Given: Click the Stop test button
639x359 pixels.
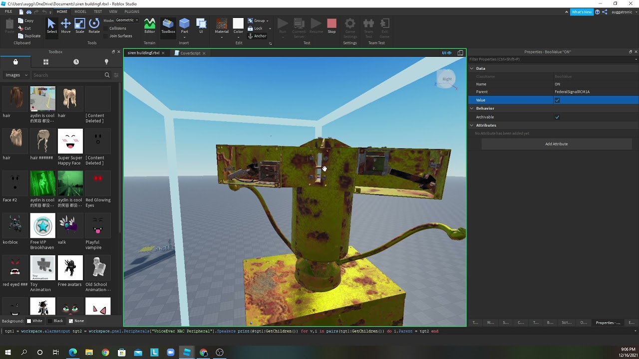Looking at the screenshot, I should coord(331,26).
